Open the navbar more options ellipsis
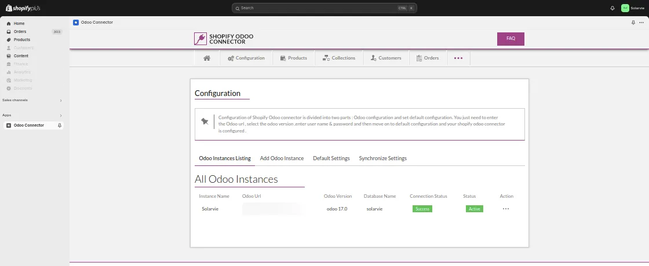649x266 pixels. (x=458, y=58)
